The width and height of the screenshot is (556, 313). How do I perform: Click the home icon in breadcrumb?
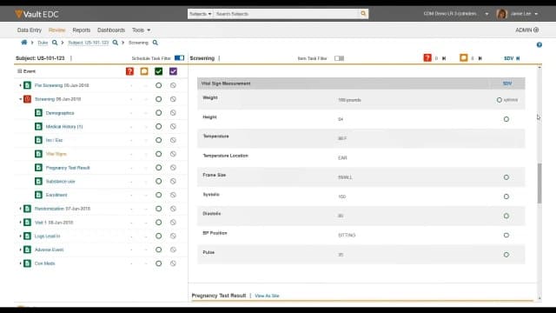pyautogui.click(x=24, y=43)
